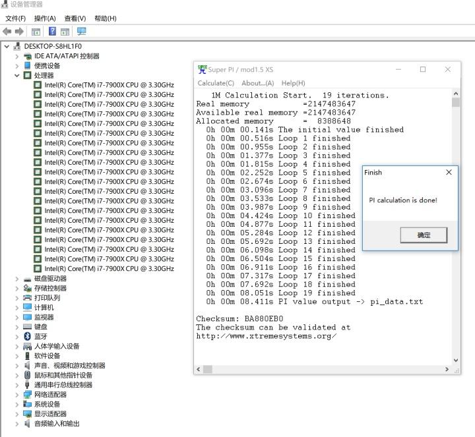Select the Bluetooth (蓝牙) icon
Screen dimensions: 475x437
click(x=27, y=337)
